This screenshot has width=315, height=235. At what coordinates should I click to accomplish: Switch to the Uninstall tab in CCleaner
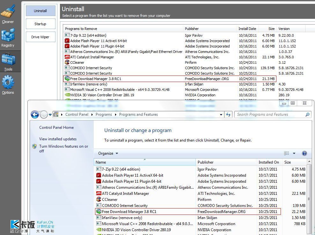tap(40, 11)
